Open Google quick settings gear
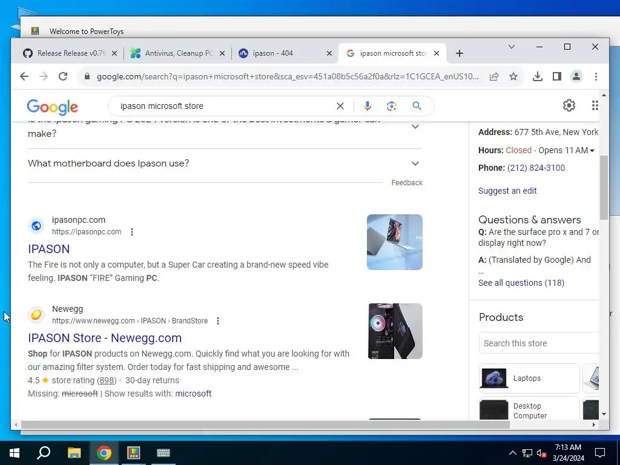The image size is (620, 465). click(569, 105)
